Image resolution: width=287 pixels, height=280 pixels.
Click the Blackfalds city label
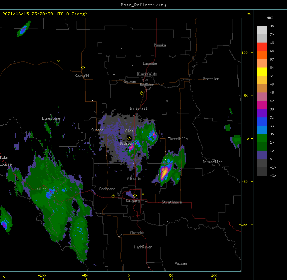pyautogui.click(x=147, y=74)
